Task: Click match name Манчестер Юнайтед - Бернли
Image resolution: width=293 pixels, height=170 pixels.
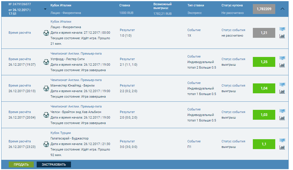Action: coord(72,86)
